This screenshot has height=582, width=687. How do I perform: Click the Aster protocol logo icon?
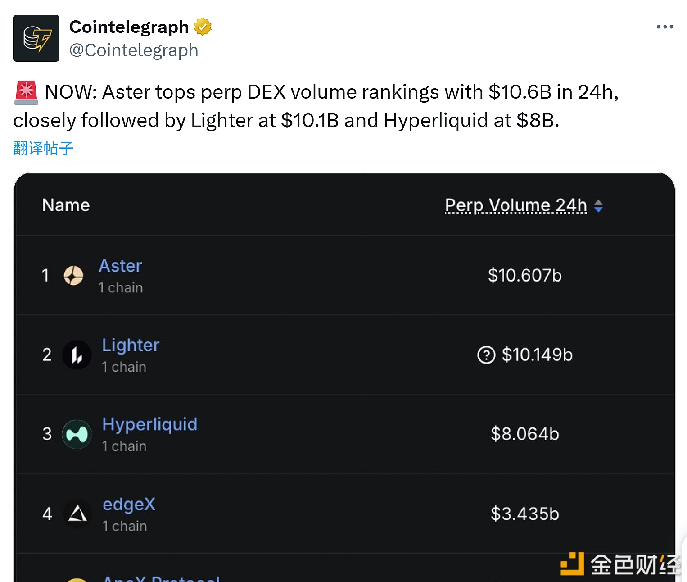click(x=73, y=276)
